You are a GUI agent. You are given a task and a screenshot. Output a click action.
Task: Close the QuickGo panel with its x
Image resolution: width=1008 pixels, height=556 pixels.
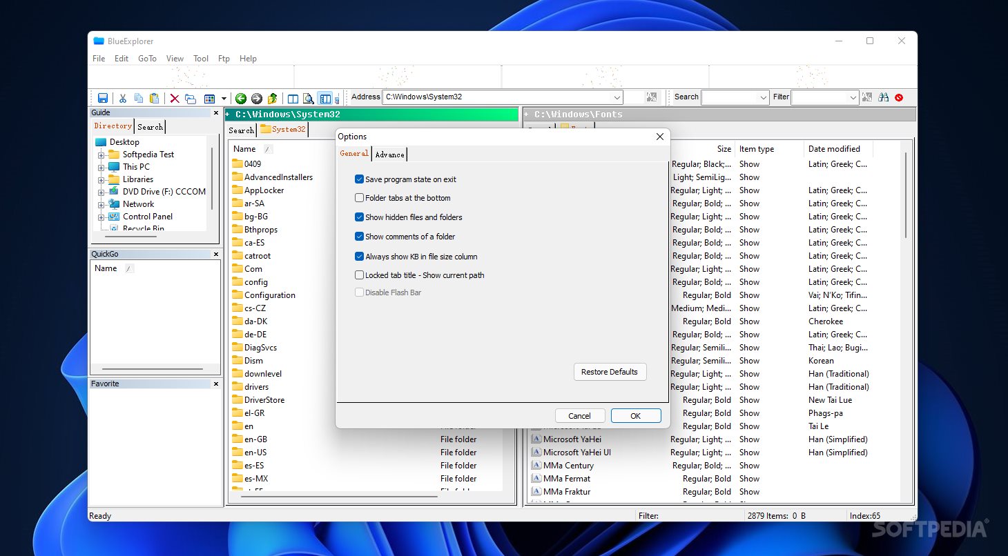tap(216, 254)
